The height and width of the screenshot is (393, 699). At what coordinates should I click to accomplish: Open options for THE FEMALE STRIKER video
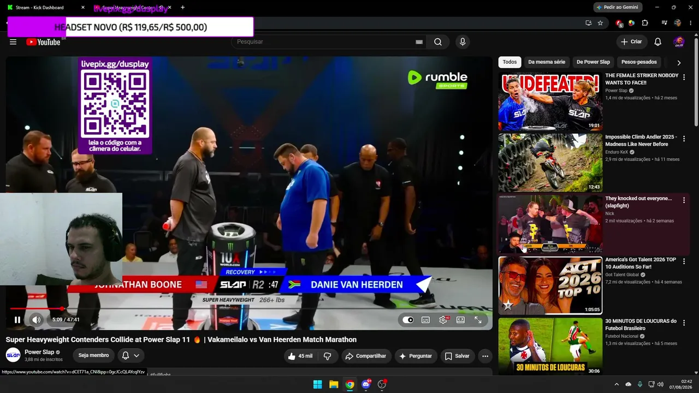(684, 78)
